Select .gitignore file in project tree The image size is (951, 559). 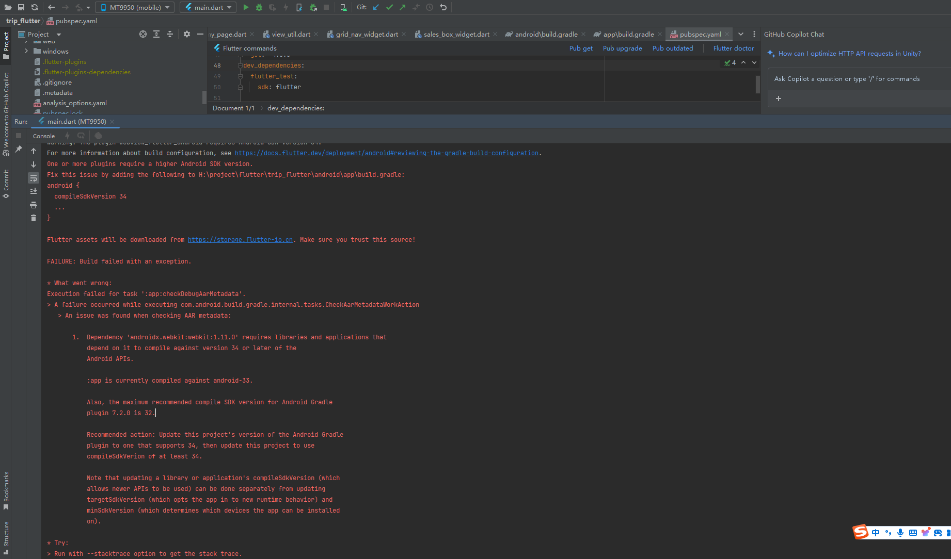point(57,82)
